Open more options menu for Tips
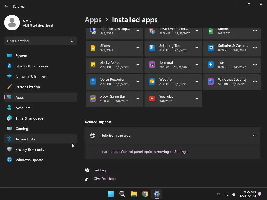Screen dimensions: 267x200 pyautogui.click(x=255, y=65)
